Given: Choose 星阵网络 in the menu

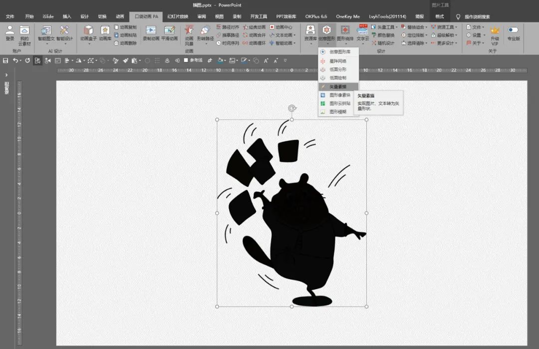Looking at the screenshot, I should (338, 61).
